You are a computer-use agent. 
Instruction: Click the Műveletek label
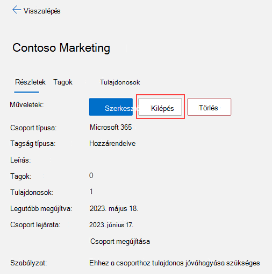[27, 104]
